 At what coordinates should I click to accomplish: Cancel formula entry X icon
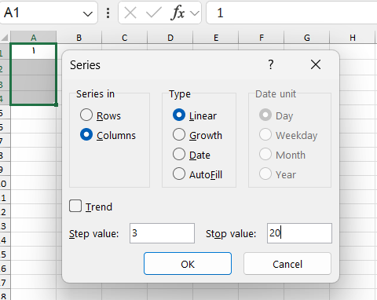click(x=130, y=13)
